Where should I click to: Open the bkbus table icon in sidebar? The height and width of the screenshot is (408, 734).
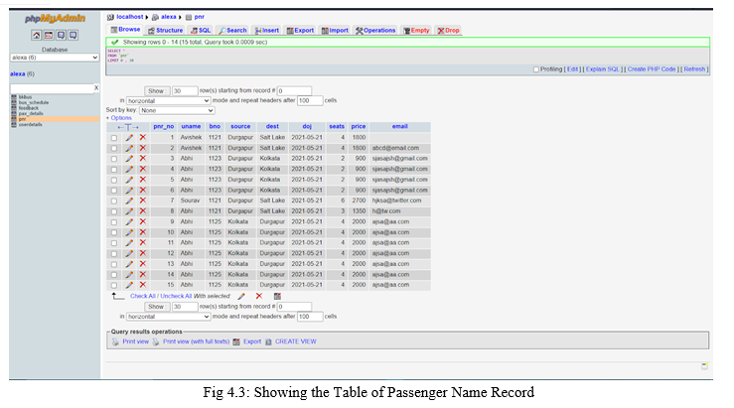(x=14, y=97)
